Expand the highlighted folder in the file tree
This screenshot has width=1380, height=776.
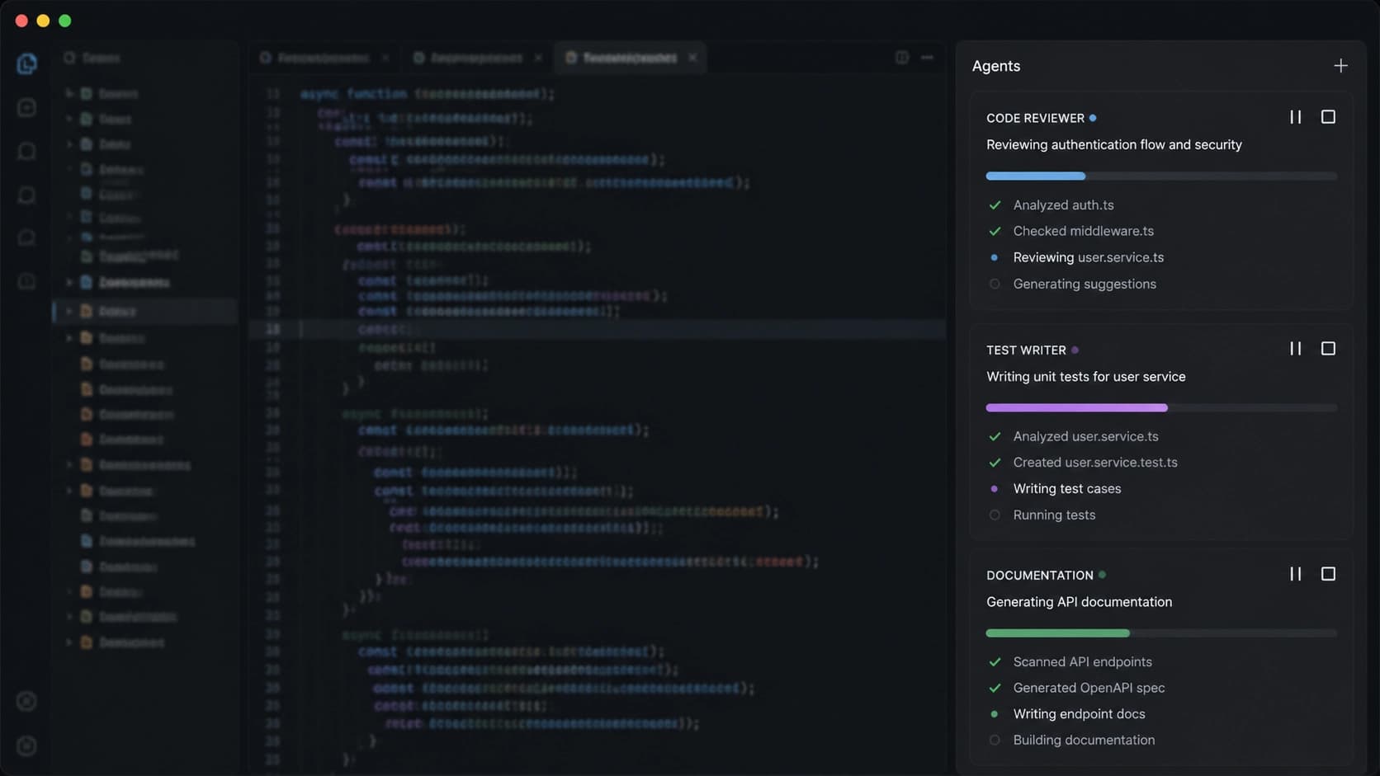tap(69, 311)
